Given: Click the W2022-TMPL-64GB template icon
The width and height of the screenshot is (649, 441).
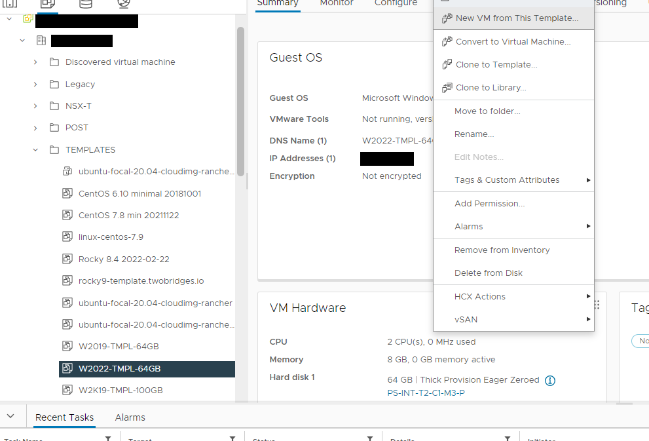Looking at the screenshot, I should 67,368.
